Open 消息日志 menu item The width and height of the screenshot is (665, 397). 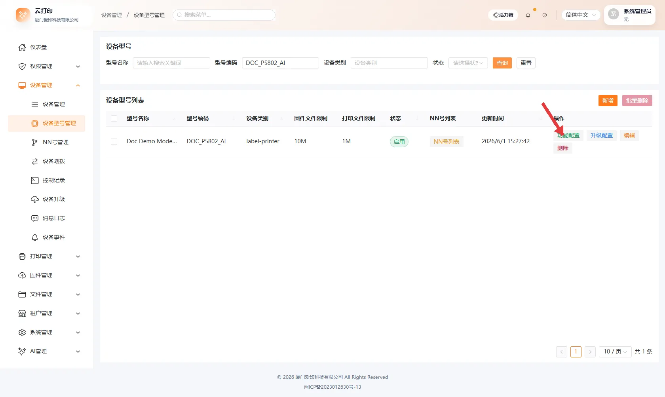click(x=46, y=218)
